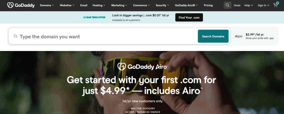Click the magnifier icon inside domain search box
Image resolution: width=284 pixels, height=114 pixels.
coord(16,36)
